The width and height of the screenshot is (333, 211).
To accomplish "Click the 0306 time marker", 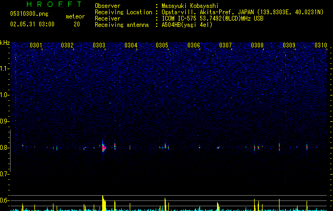I will pos(194,45).
